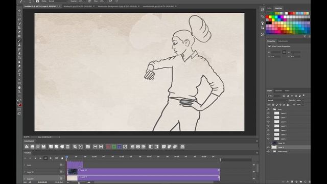Select the Eraser tool
Screen dimensions: 327x184
[x=19, y=53]
